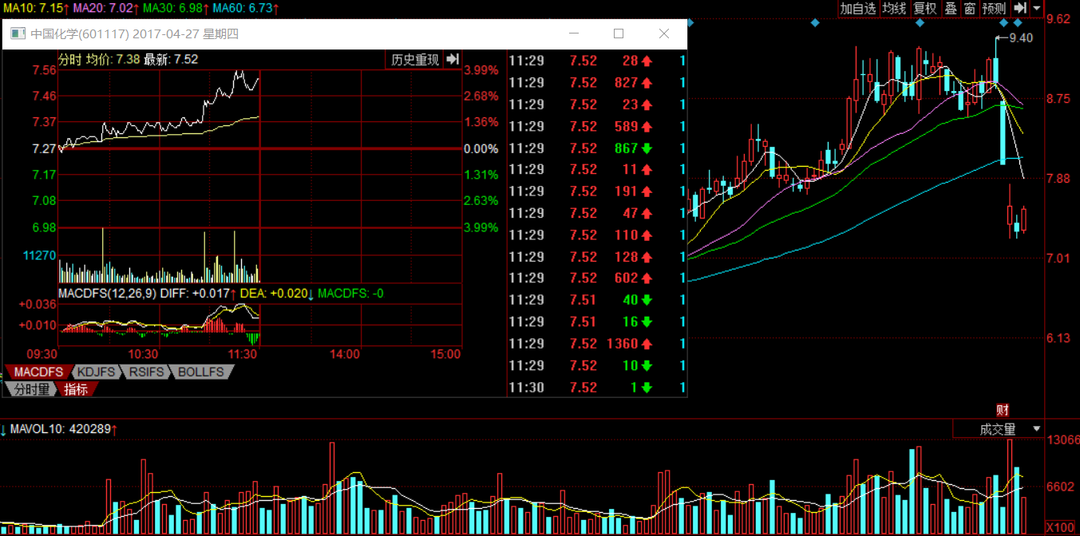The height and width of the screenshot is (536, 1080).
Task: Open the BOLLFS indicator tab
Action: pyautogui.click(x=201, y=372)
